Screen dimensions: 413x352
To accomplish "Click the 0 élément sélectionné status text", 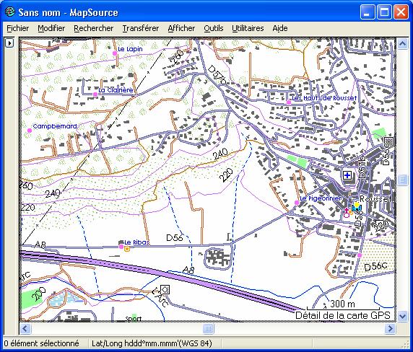I will (41, 343).
